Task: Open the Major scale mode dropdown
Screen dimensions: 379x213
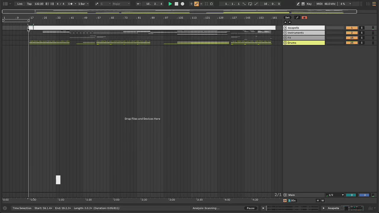Action: (x=121, y=4)
